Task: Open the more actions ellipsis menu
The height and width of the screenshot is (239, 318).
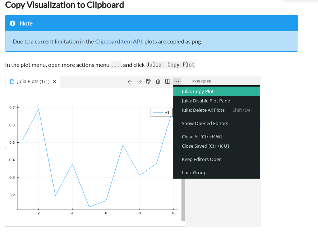Action: pyautogui.click(x=177, y=82)
